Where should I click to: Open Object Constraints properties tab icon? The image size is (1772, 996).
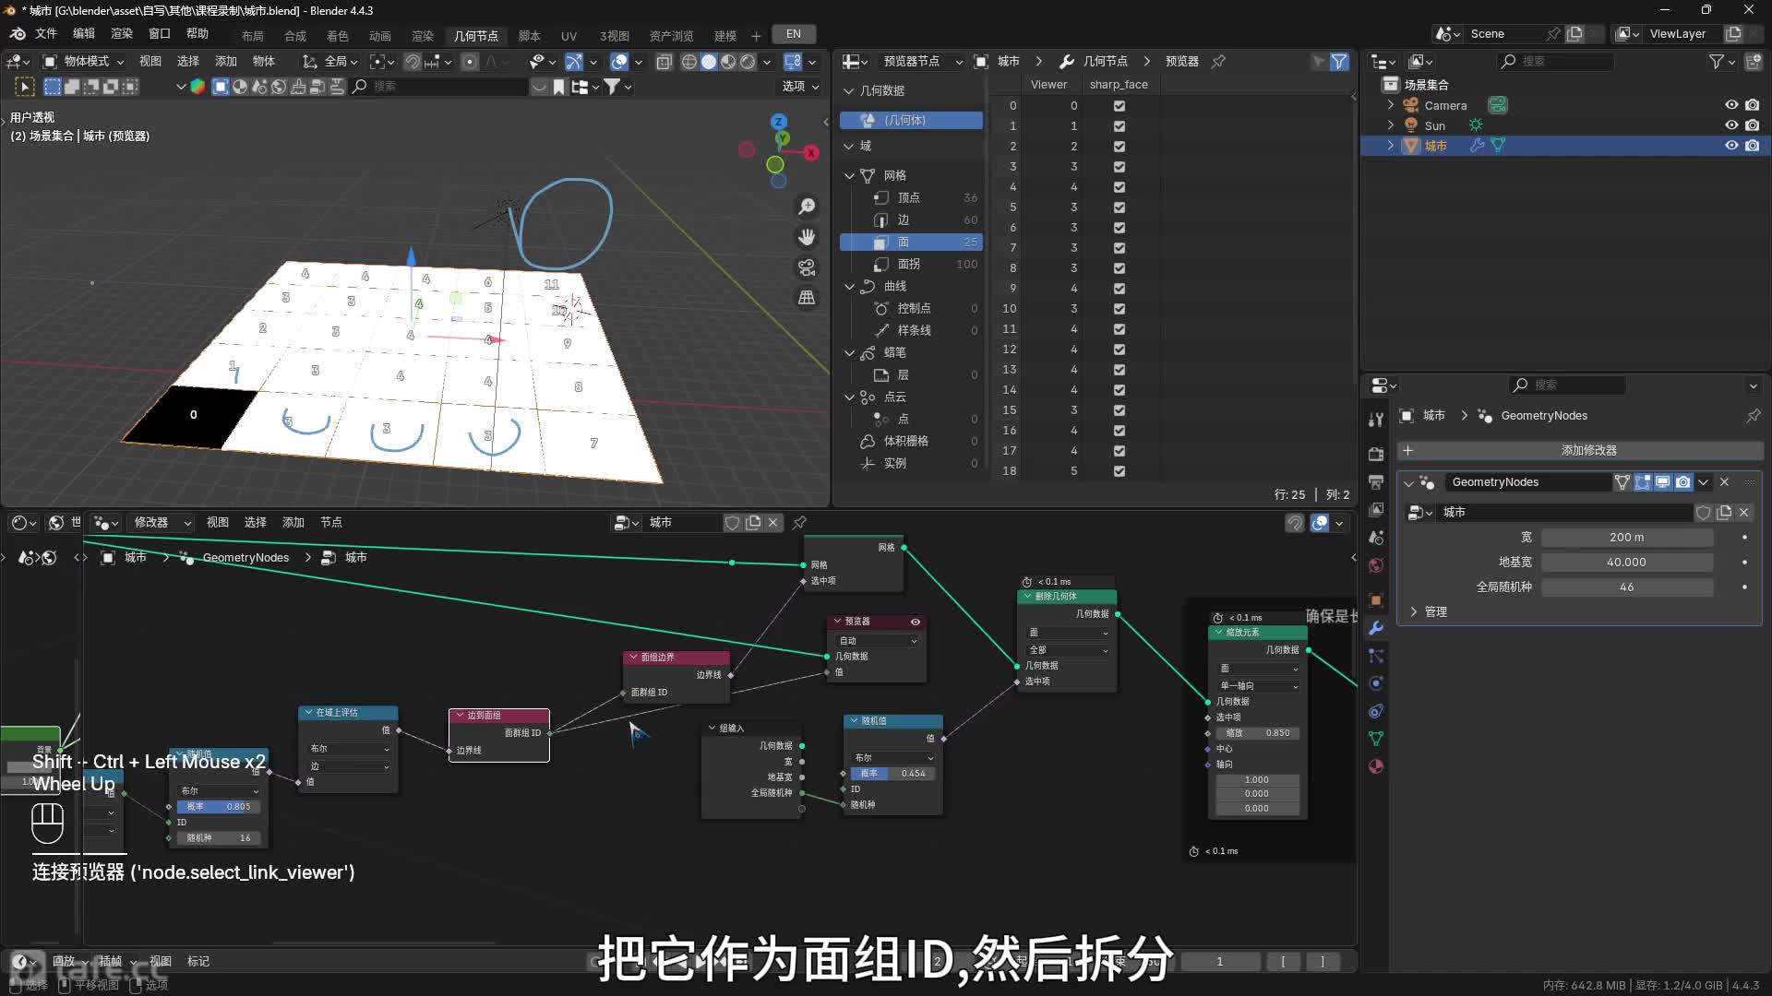pos(1376,711)
